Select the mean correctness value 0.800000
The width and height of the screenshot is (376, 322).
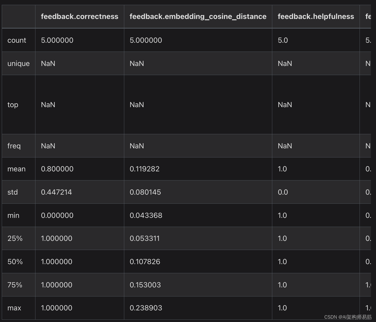point(57,169)
